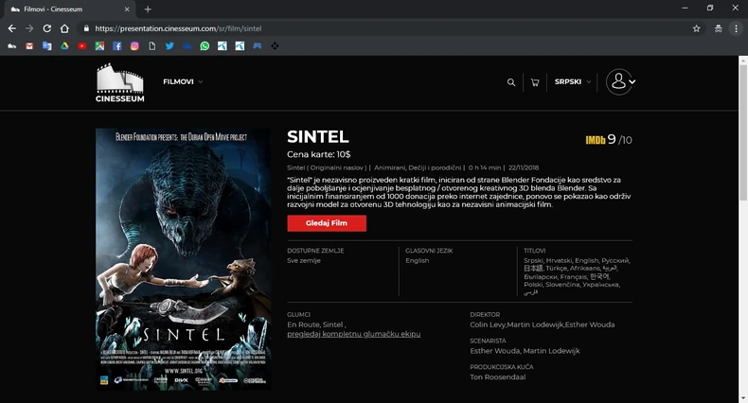The height and width of the screenshot is (403, 748).
Task: Reload the page with the refresh button
Action: tap(46, 28)
